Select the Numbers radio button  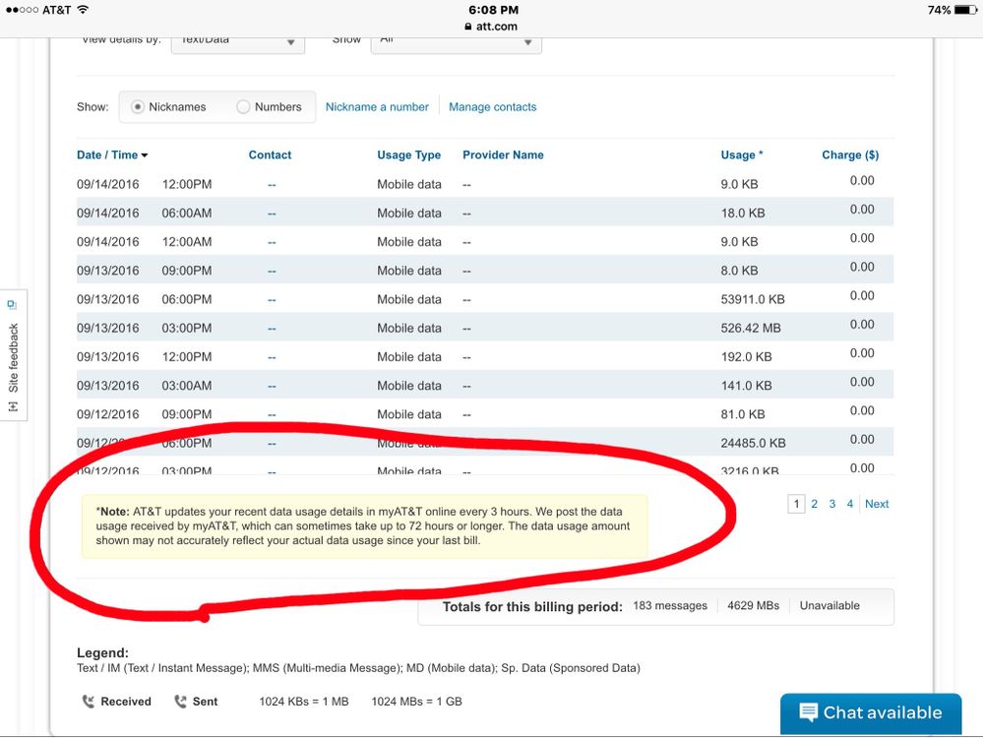[x=243, y=107]
